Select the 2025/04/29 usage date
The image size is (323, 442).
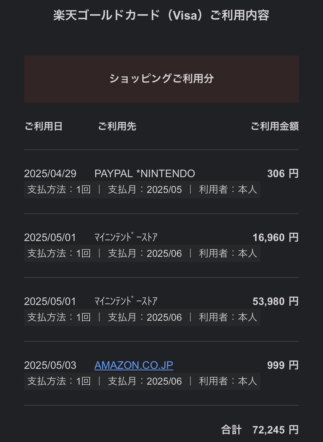pyautogui.click(x=50, y=174)
